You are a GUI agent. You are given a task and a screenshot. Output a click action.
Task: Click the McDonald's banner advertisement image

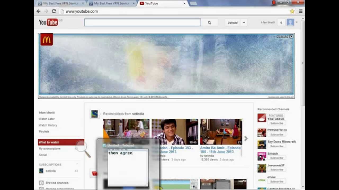click(166, 64)
